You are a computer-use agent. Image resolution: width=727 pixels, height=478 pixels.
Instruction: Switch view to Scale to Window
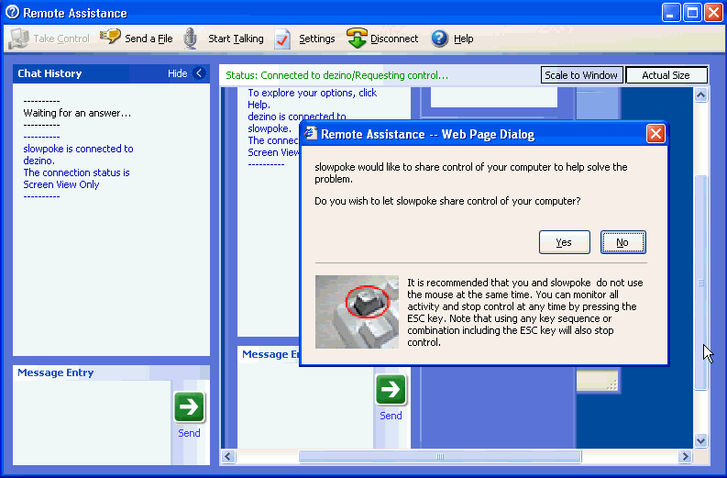581,75
